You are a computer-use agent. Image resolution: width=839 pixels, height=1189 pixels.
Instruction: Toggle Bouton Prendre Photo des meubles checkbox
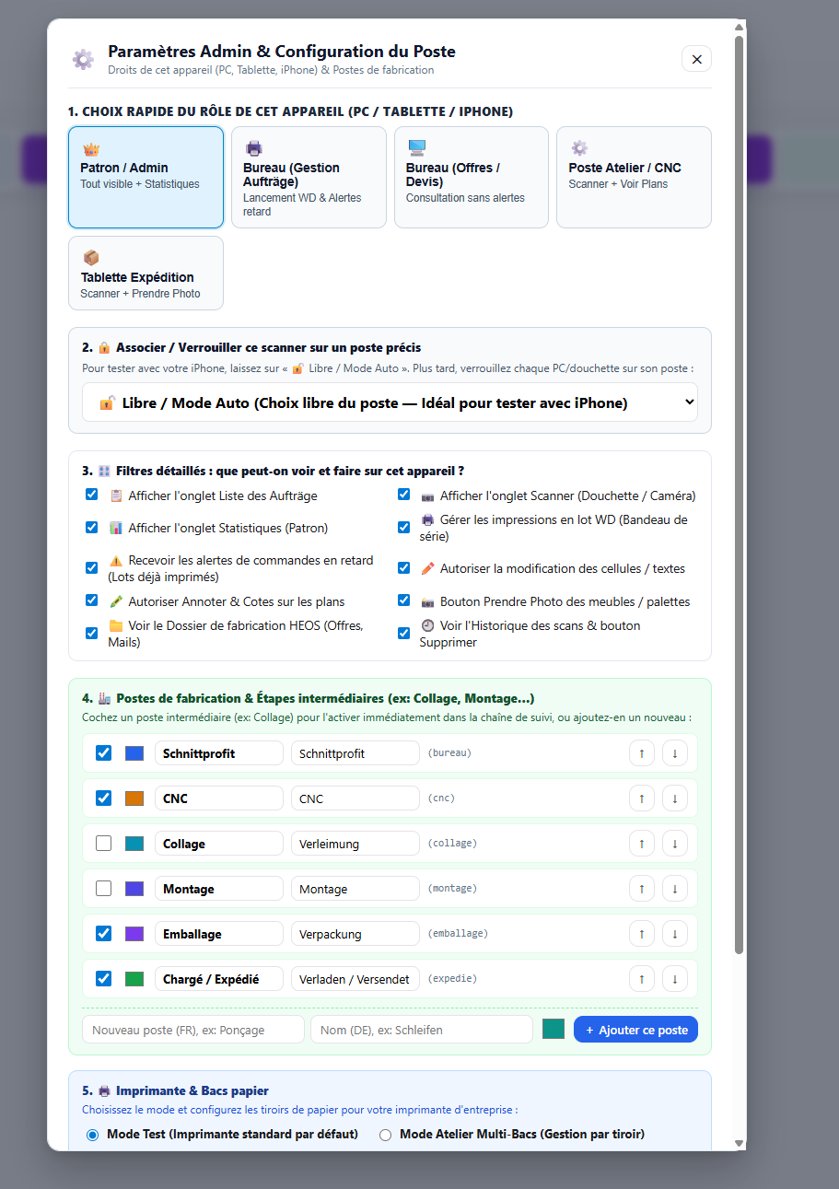[403, 600]
